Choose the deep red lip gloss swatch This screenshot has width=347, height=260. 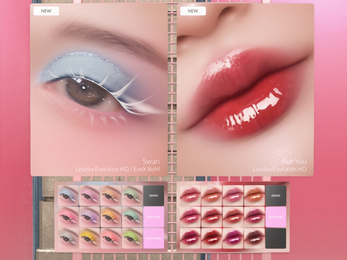coord(211,238)
